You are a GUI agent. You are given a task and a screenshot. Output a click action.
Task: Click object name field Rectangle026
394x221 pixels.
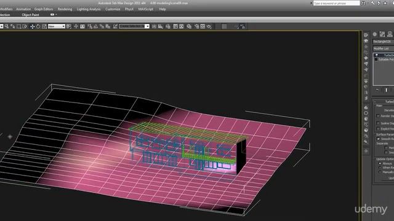tap(384, 41)
